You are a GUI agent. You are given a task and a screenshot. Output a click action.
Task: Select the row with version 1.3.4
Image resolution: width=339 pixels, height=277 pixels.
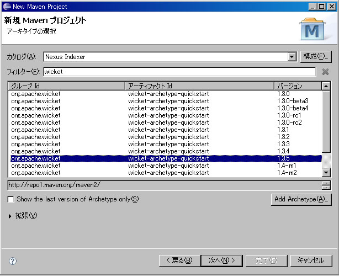pos(165,151)
